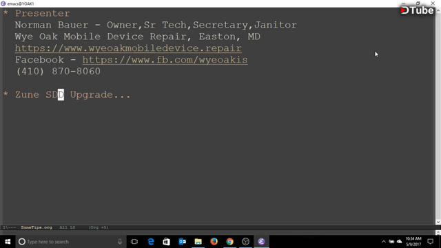
Task: Click the Presenter heading asterisk
Action: [x=6, y=12]
